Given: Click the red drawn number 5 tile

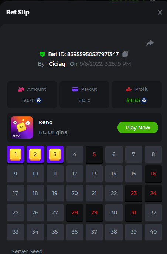Looking at the screenshot, I should pos(94,155).
